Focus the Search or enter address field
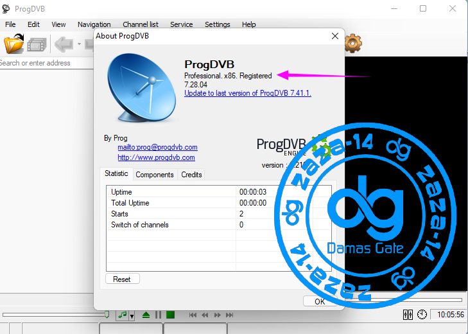 (47, 63)
